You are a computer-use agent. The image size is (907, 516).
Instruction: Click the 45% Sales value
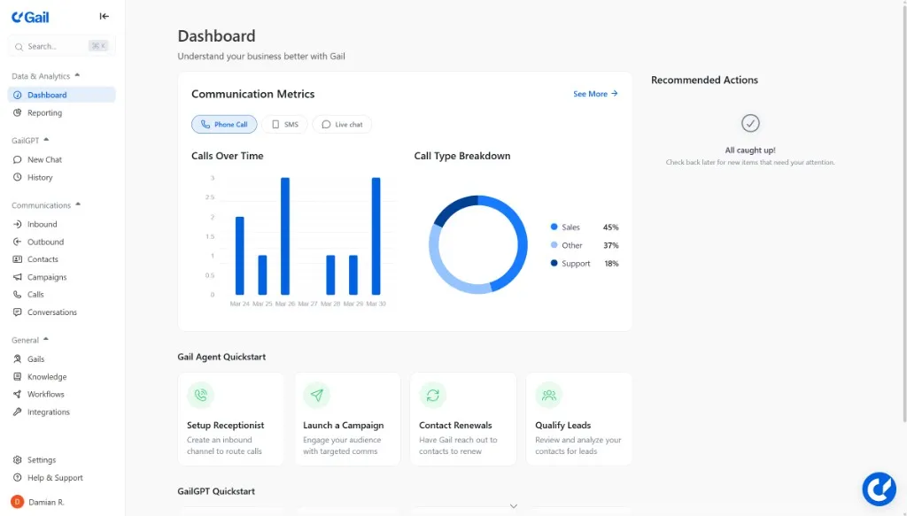611,227
